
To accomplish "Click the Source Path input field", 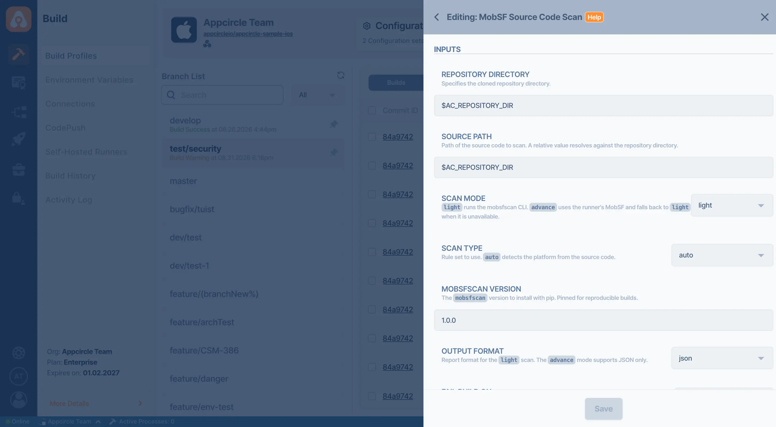I will (603, 167).
